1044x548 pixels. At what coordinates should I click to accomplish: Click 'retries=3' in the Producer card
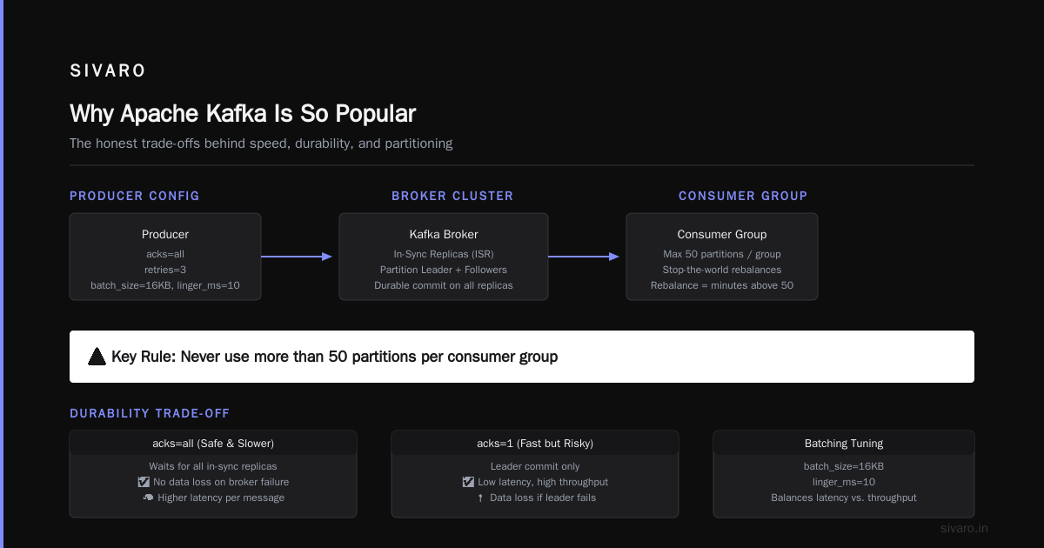tap(165, 270)
